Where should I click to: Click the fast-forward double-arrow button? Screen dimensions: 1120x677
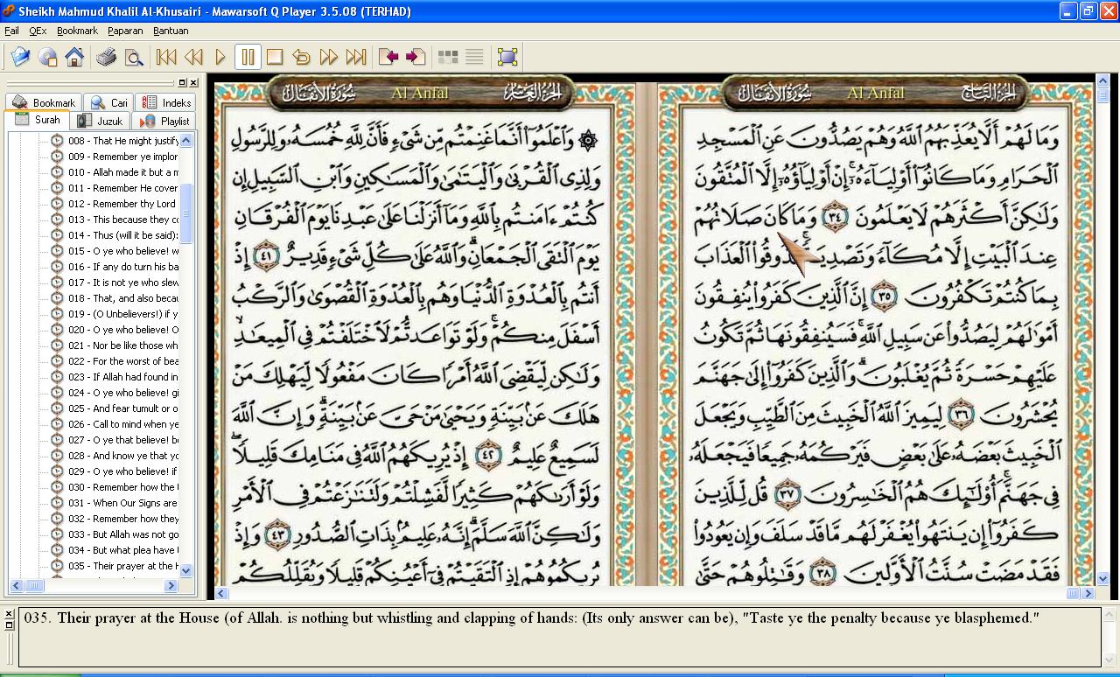(328, 58)
